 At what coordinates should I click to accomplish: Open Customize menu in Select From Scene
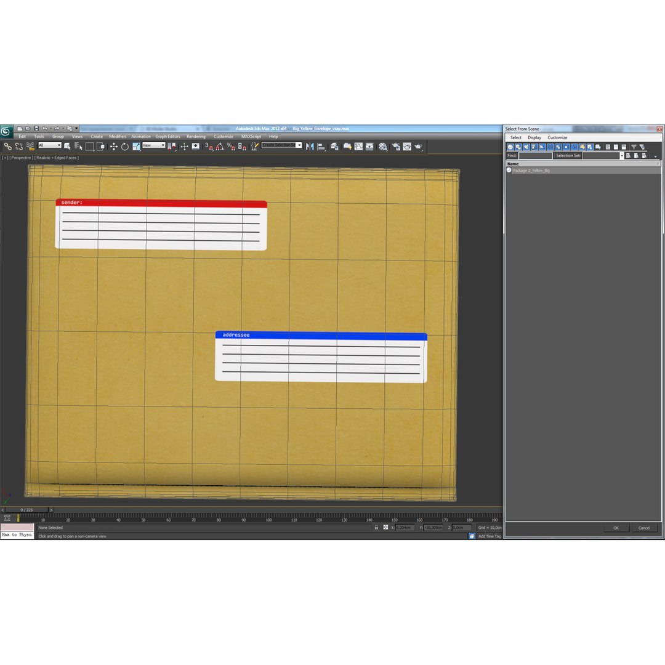[x=557, y=137]
